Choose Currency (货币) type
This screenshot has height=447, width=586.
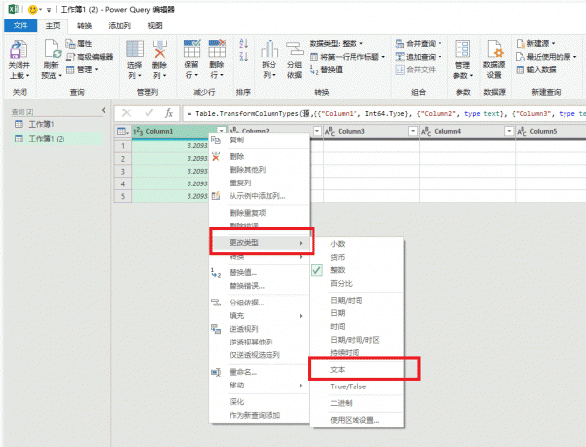(338, 258)
